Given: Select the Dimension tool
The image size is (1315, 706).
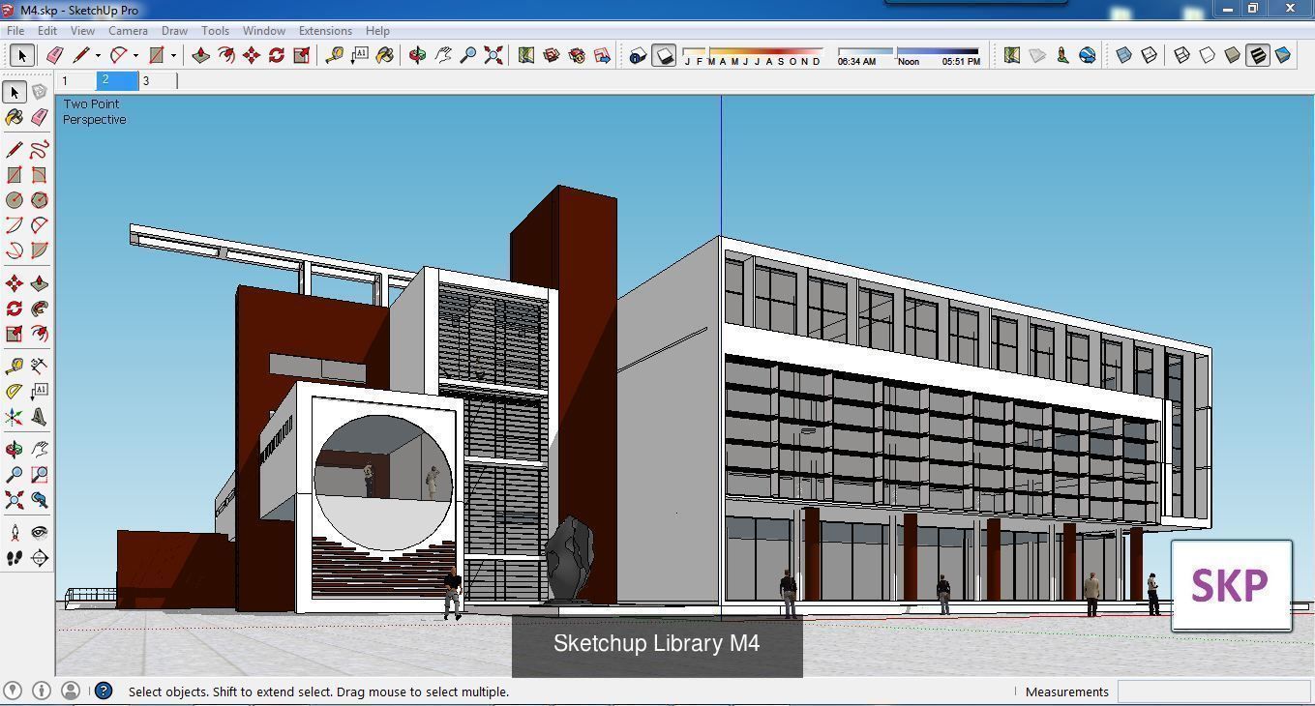Looking at the screenshot, I should pos(40,366).
